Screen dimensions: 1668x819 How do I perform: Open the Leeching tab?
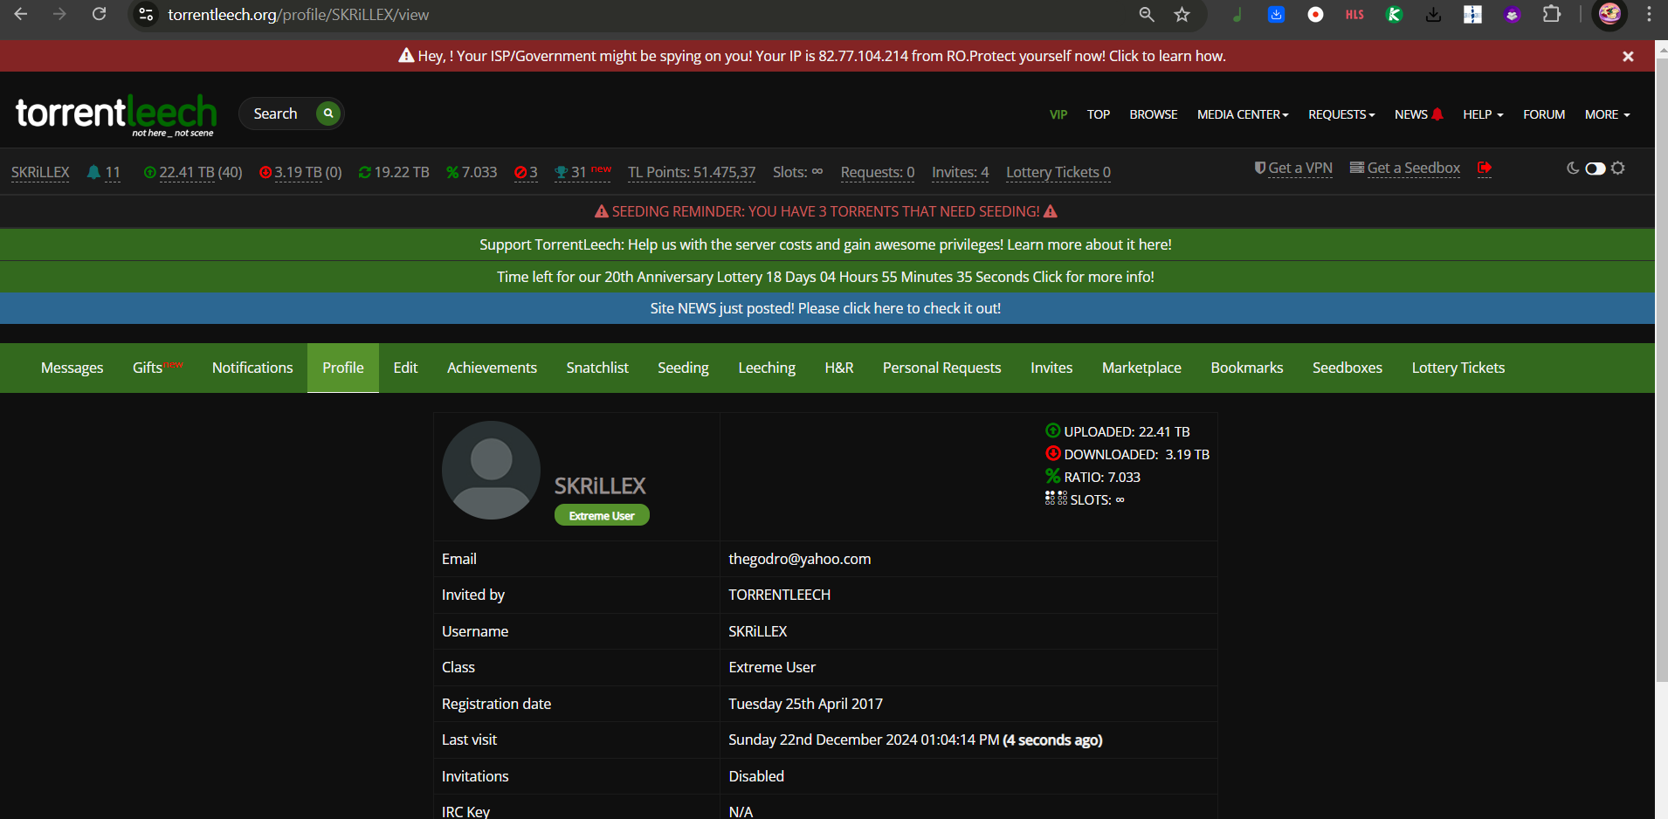[x=767, y=368]
